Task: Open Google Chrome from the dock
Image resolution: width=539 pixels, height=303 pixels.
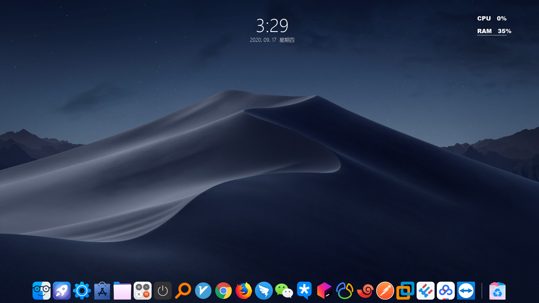Action: [x=223, y=291]
